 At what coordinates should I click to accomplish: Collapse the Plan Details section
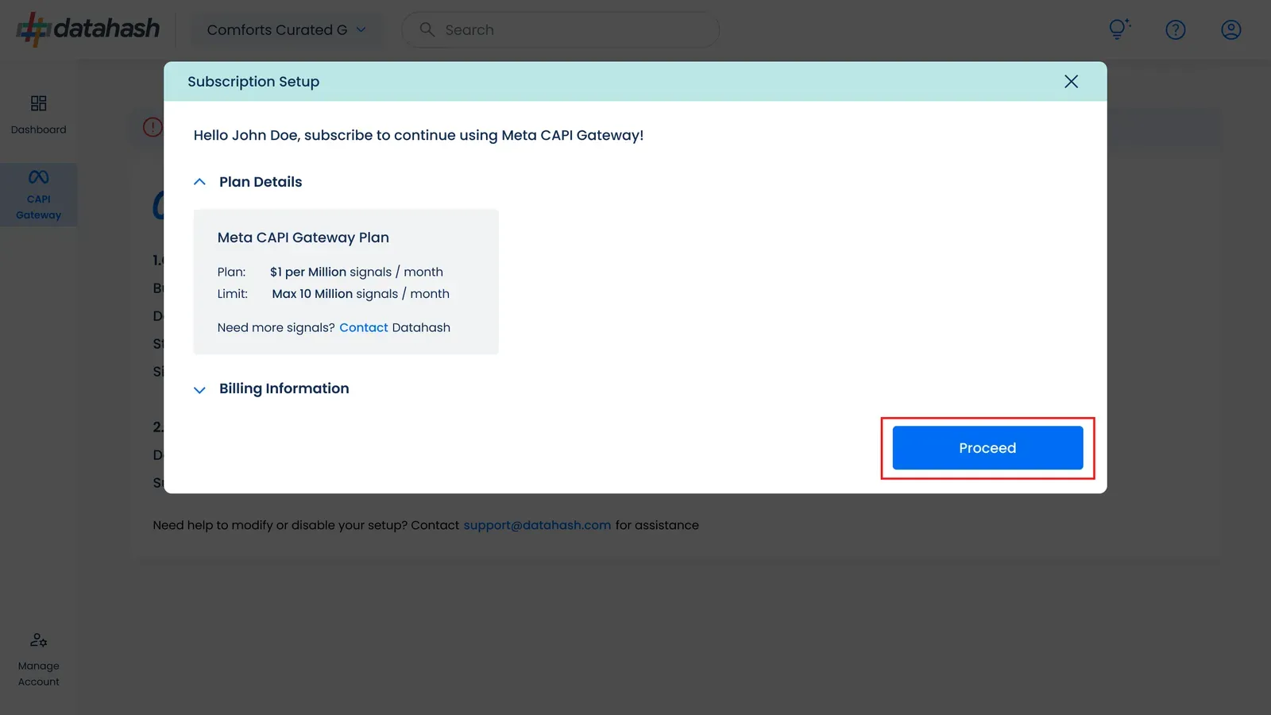point(199,182)
